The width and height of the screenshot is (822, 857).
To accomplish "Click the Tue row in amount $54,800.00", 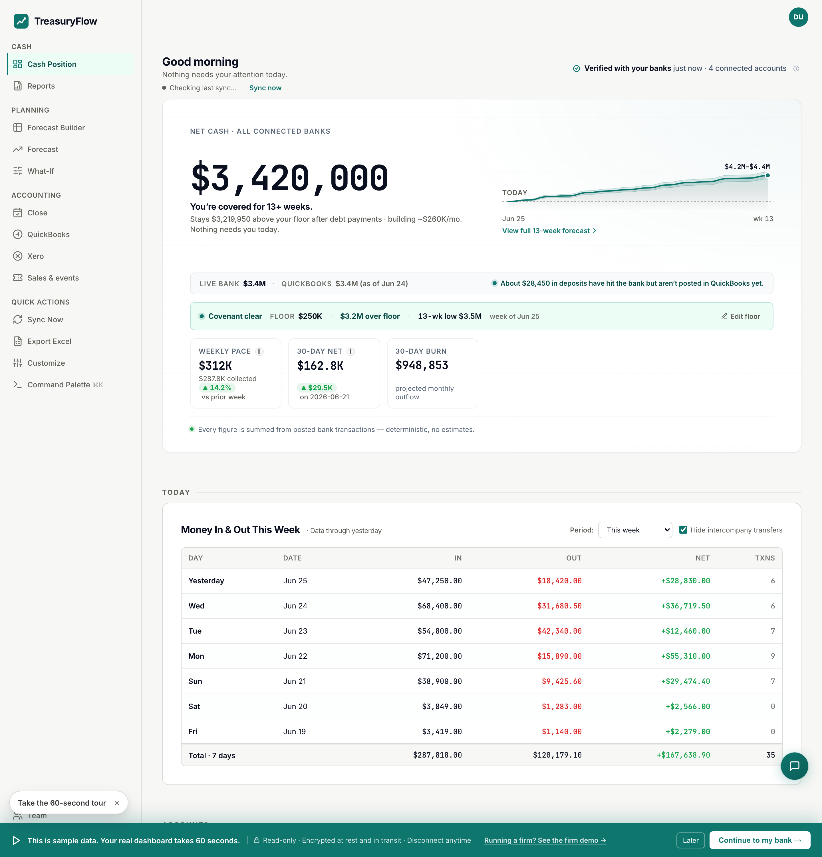I will point(439,631).
